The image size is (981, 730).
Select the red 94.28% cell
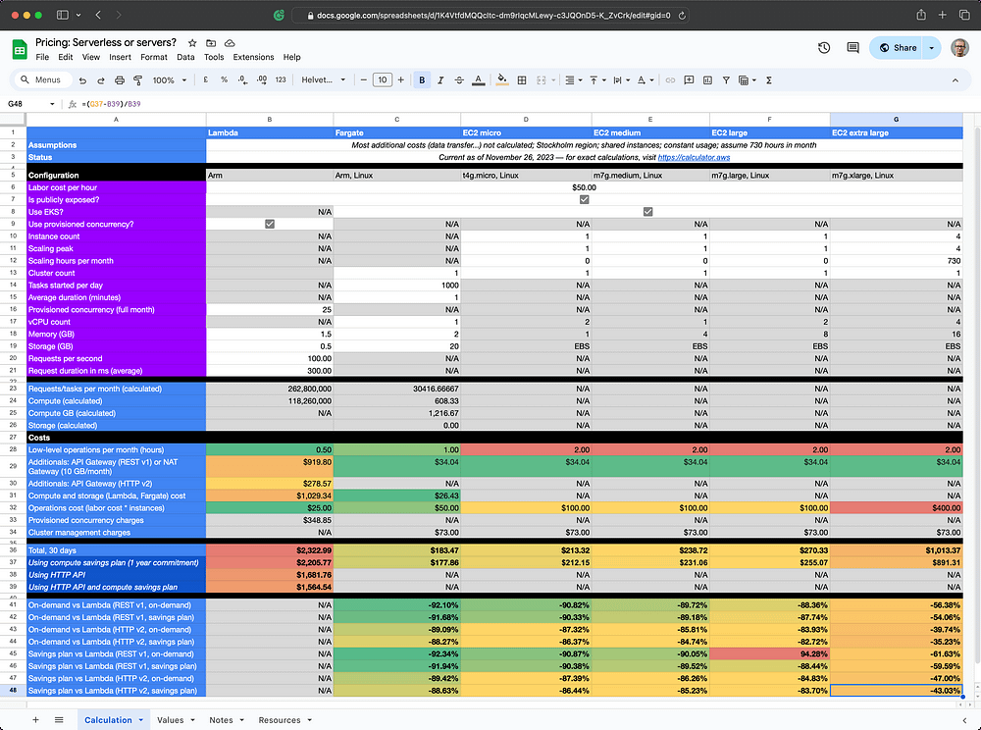[x=770, y=653]
